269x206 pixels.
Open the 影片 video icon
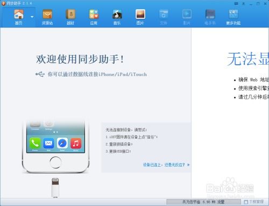(187, 17)
